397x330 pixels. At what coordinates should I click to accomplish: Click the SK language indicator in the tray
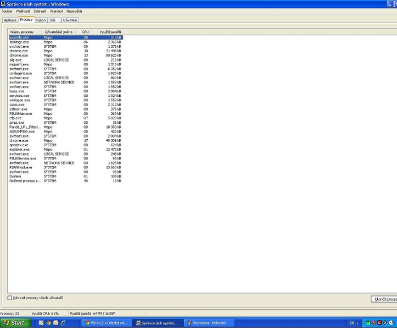point(352,323)
